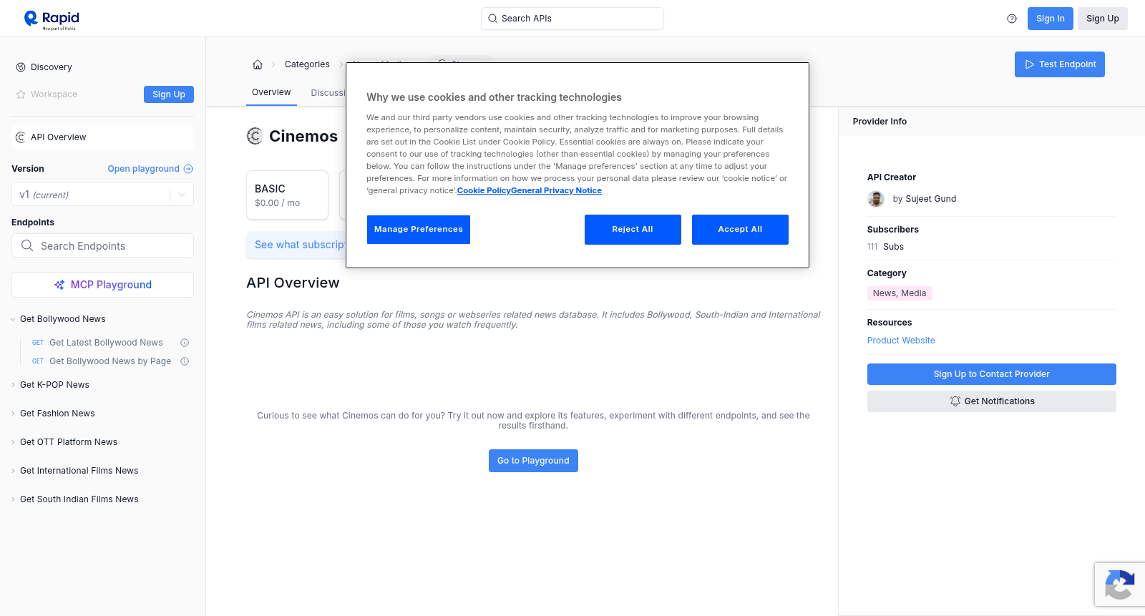Open Get Latest Bollywood News endpoint
This screenshot has width=1145, height=616.
(x=106, y=343)
